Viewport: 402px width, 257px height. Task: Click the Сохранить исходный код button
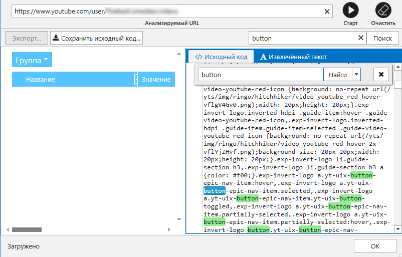click(x=97, y=38)
